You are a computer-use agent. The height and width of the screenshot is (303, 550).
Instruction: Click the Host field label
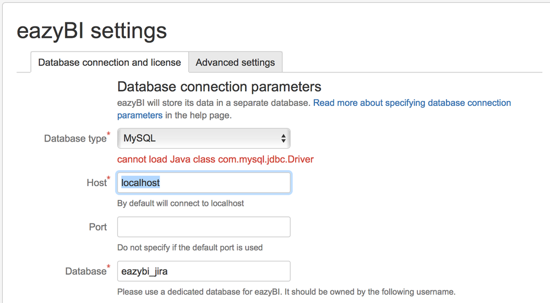point(98,182)
